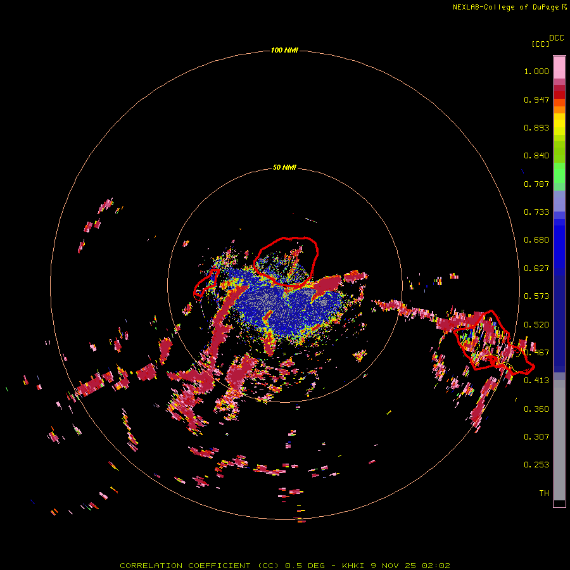Select the 0.947 scale value
Image resolution: width=570 pixels, height=570 pixels.
click(x=536, y=99)
